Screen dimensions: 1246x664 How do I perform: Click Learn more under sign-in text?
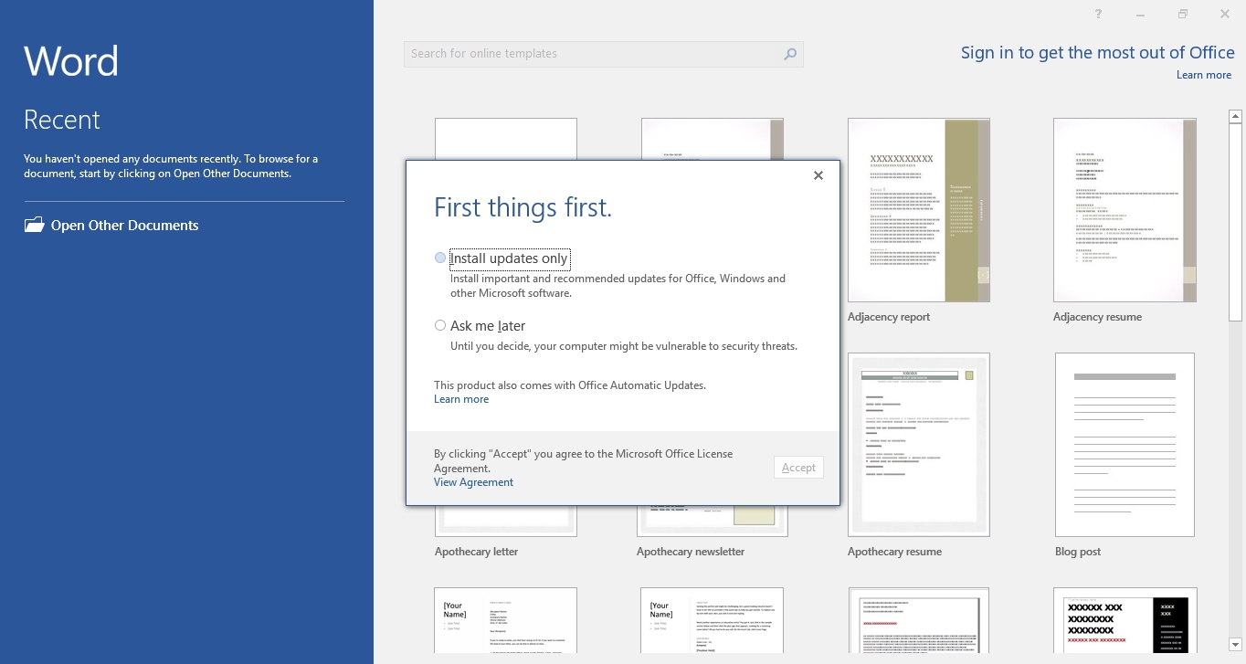[1204, 75]
